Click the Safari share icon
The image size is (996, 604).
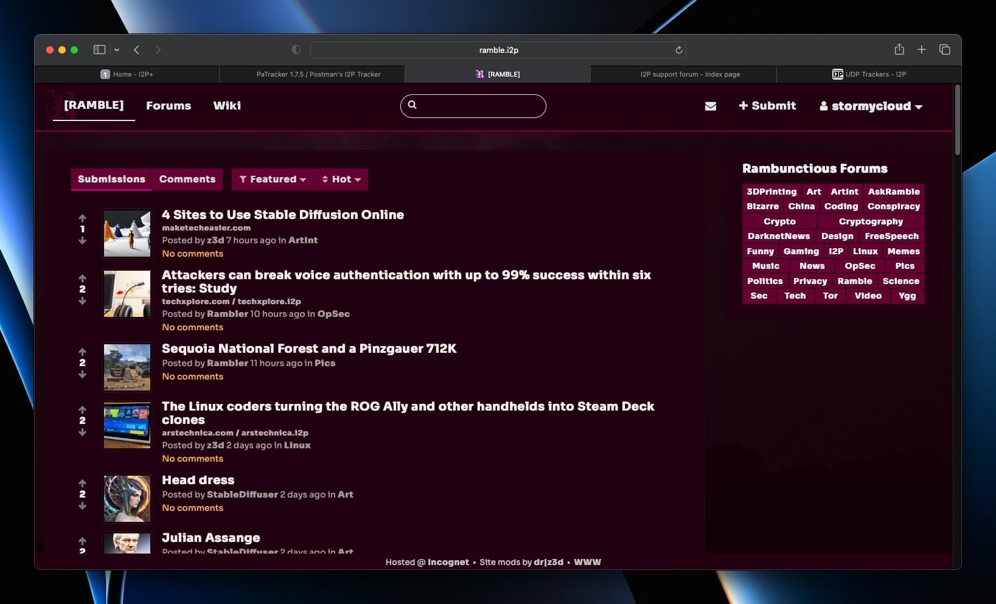(899, 50)
